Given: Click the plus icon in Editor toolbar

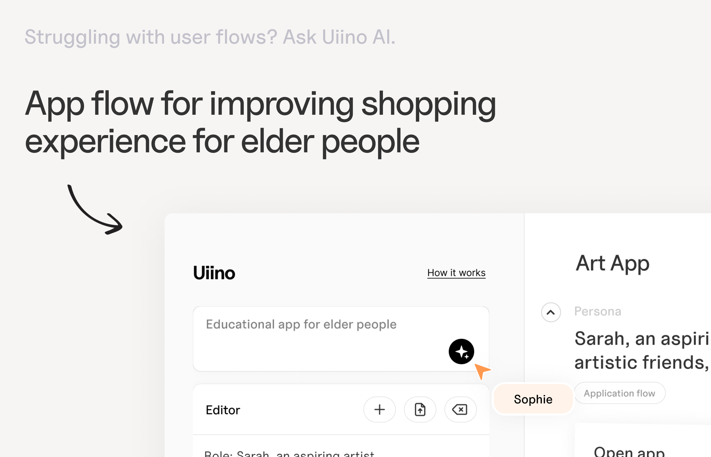Looking at the screenshot, I should [x=379, y=410].
